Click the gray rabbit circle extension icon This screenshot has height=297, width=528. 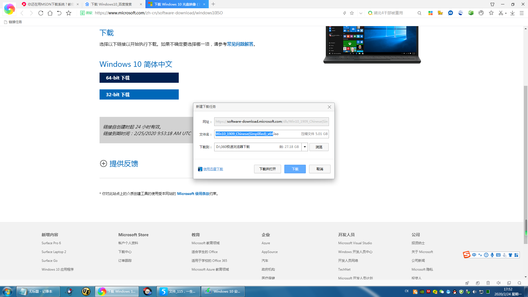click(x=481, y=13)
